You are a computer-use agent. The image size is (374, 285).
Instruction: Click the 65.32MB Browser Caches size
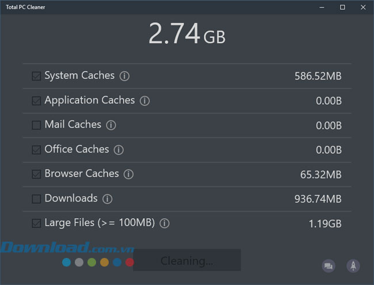point(321,174)
